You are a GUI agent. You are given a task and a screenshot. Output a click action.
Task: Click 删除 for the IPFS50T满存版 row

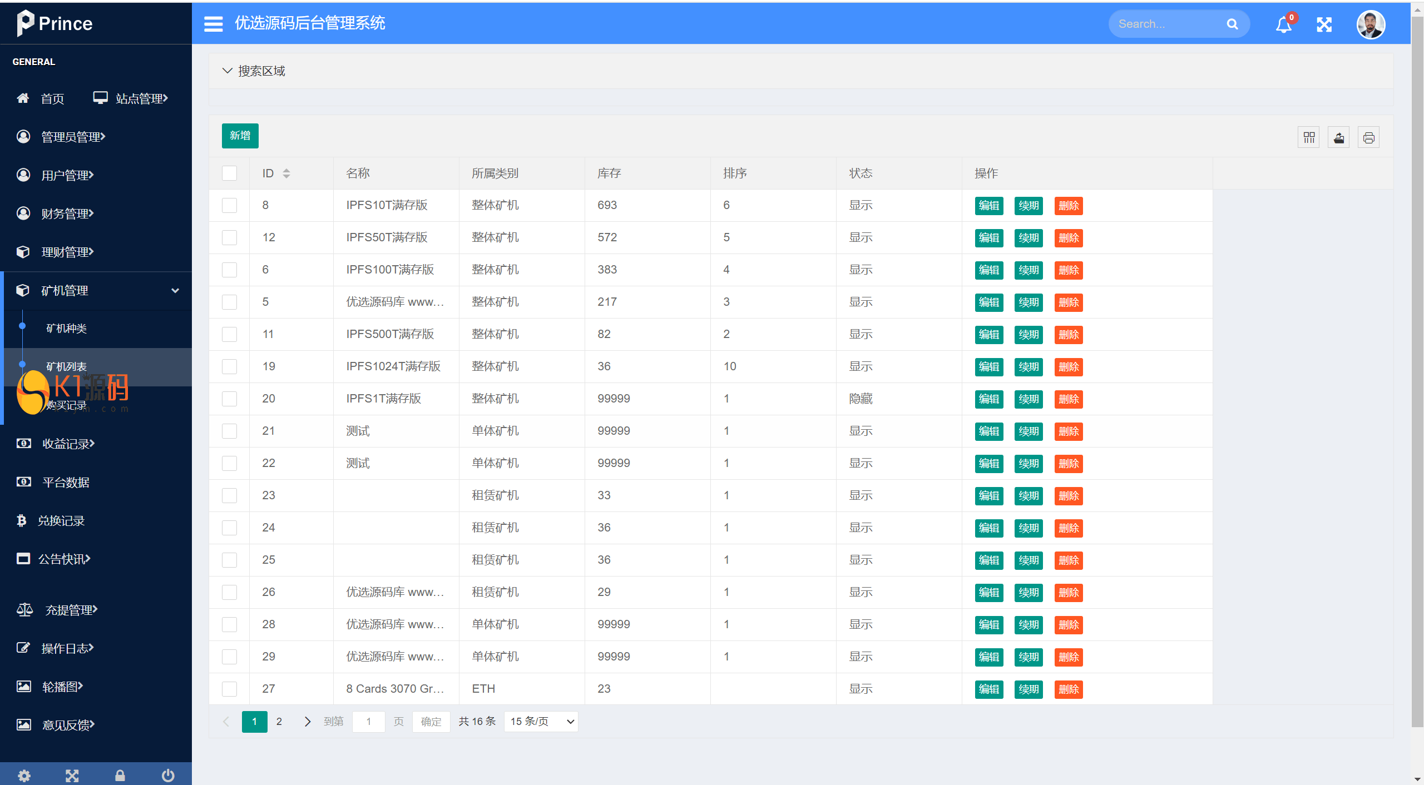(1069, 238)
